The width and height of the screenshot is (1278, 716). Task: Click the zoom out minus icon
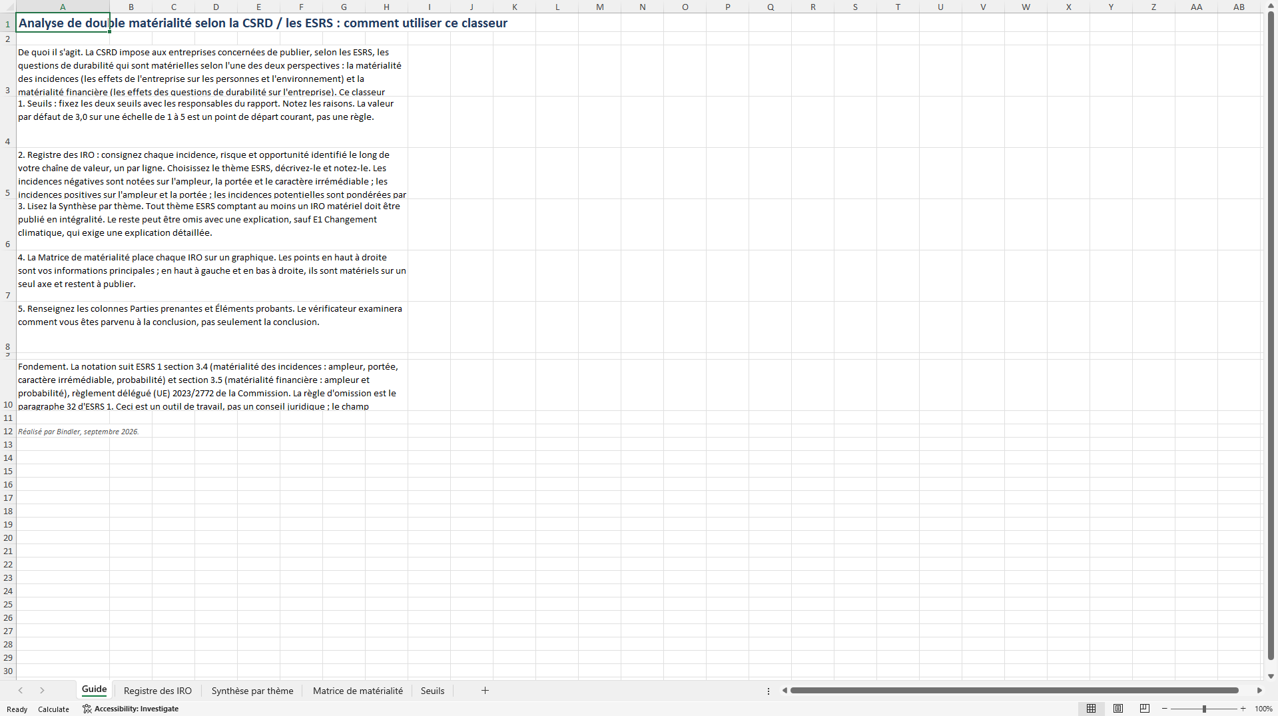[1165, 709]
